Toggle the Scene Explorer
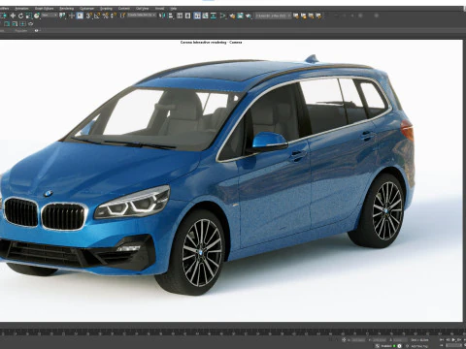This screenshot has width=466, height=349. click(180, 16)
